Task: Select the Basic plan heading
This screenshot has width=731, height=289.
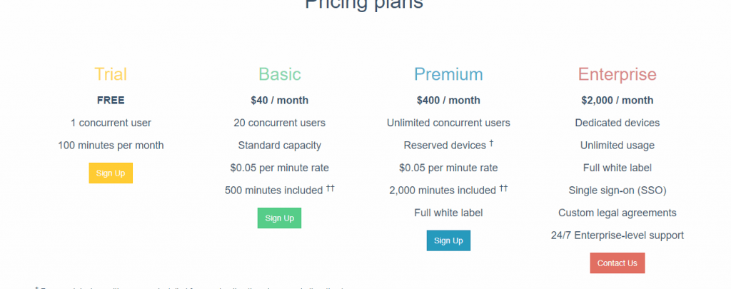Action: [x=280, y=75]
